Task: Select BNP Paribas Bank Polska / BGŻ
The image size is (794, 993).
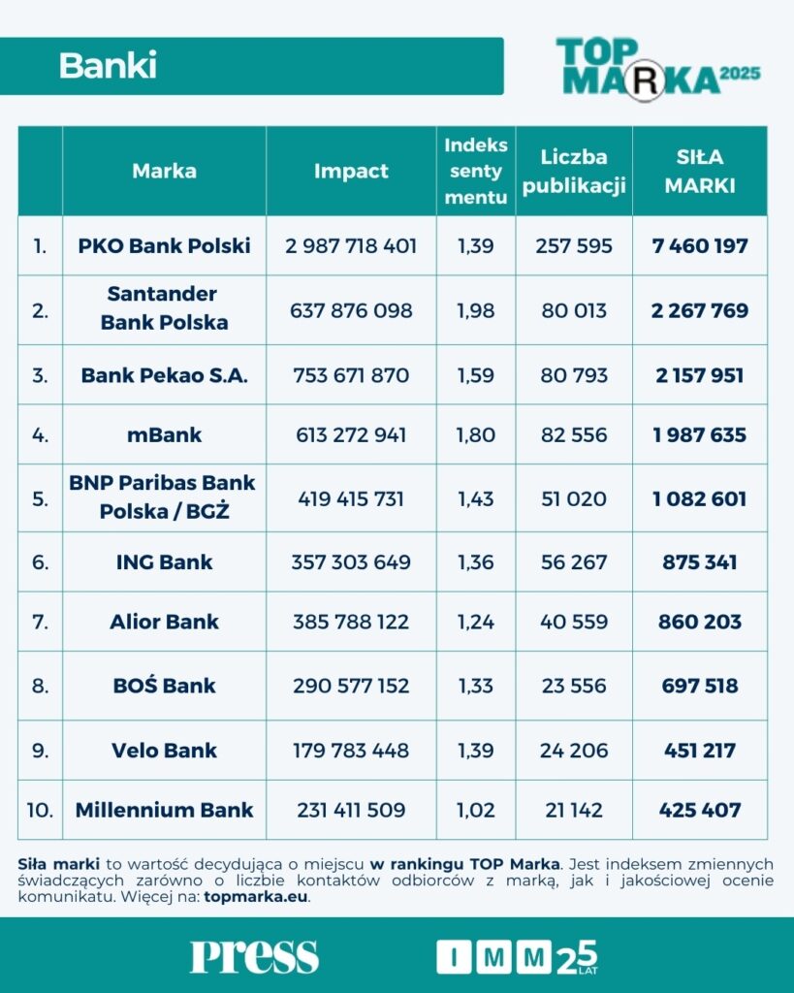Action: [x=164, y=497]
